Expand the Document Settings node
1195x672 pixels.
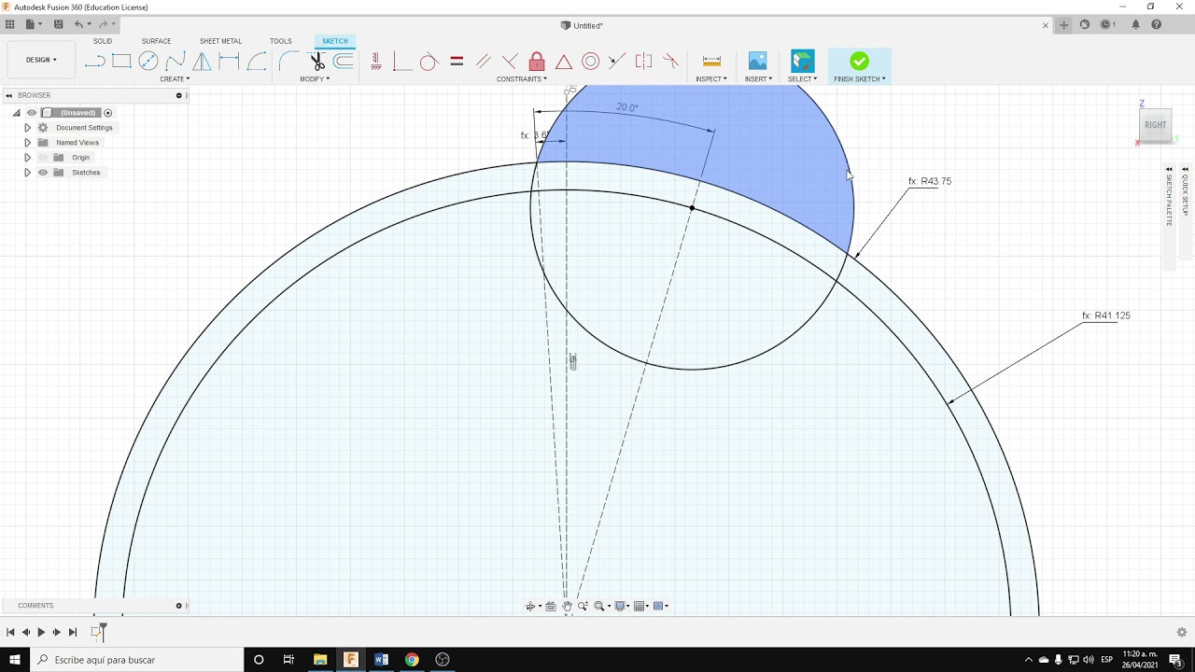[x=27, y=128]
